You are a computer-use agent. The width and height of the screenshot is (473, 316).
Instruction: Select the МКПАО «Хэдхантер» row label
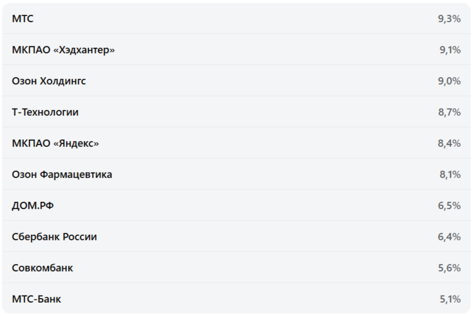(63, 50)
